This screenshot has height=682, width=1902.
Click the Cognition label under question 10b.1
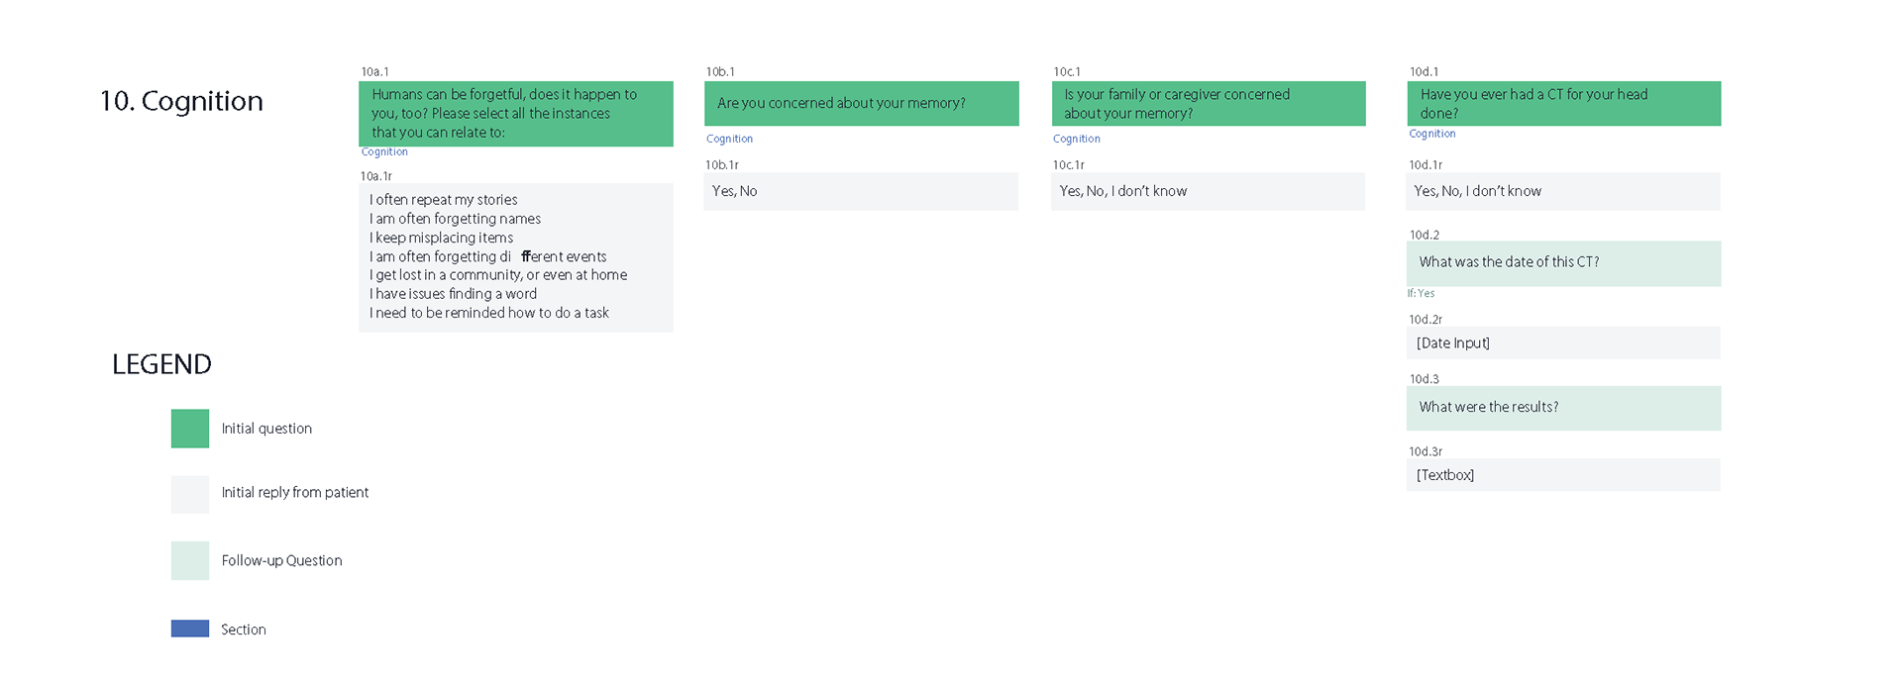coord(729,140)
